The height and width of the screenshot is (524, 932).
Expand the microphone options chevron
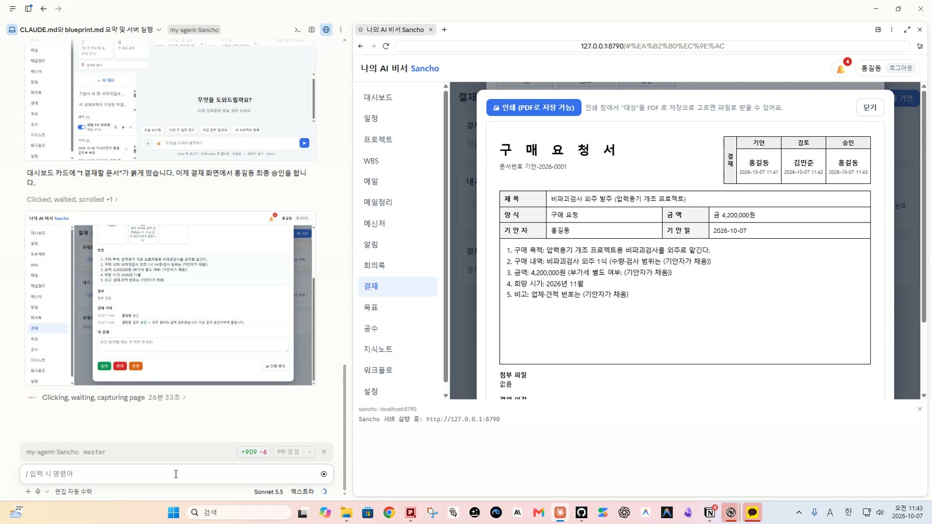pyautogui.click(x=47, y=491)
